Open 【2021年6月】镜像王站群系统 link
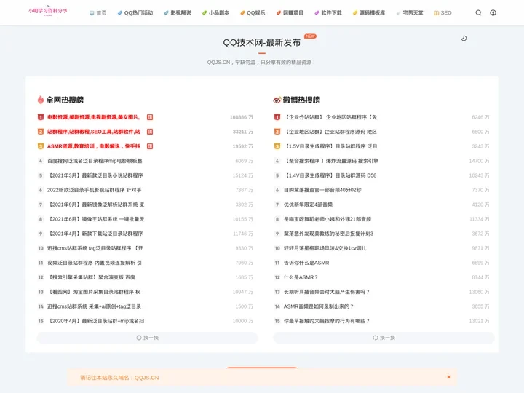The width and height of the screenshot is (524, 393). tap(95, 219)
